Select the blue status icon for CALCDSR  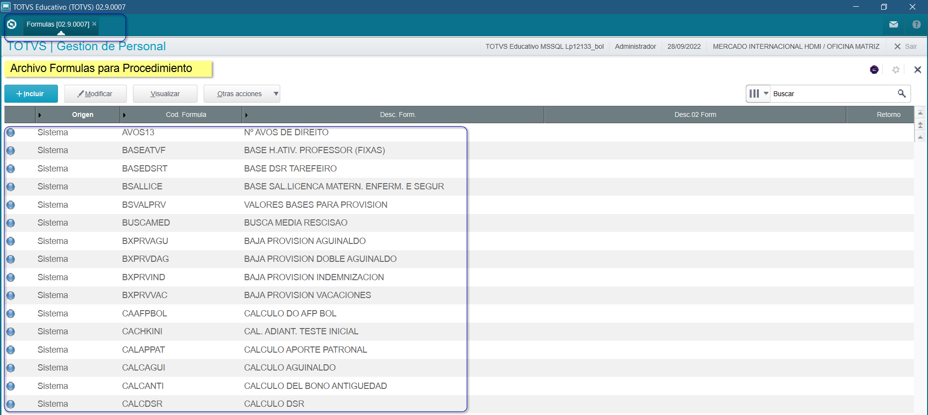[11, 404]
